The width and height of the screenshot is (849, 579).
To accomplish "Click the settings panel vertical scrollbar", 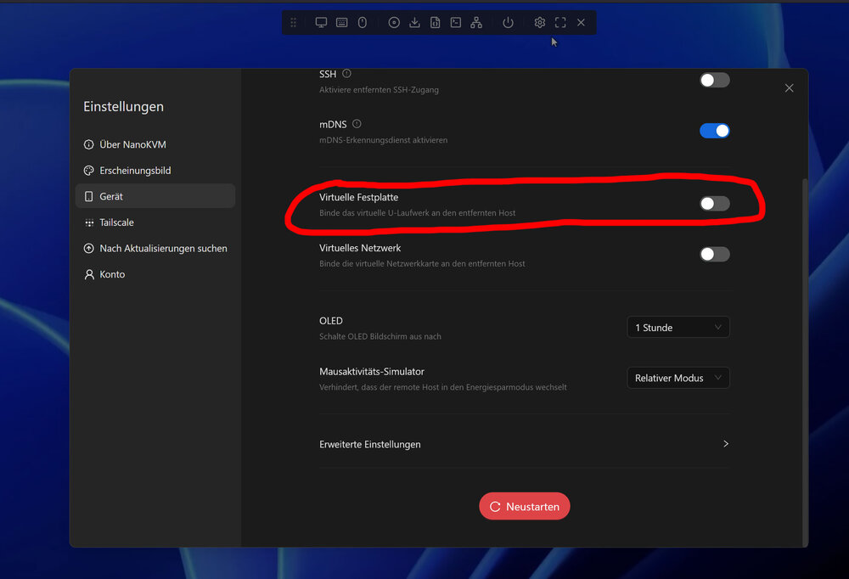I will tap(805, 362).
